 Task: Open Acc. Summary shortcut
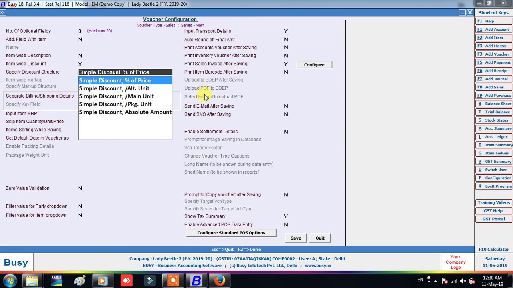tap(494, 129)
